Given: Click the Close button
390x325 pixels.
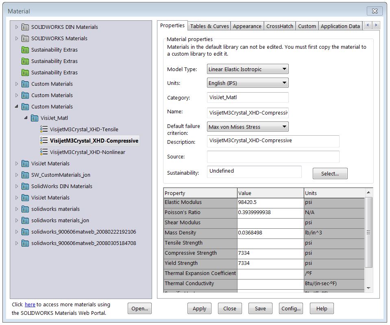Looking at the screenshot, I should pos(230,308).
